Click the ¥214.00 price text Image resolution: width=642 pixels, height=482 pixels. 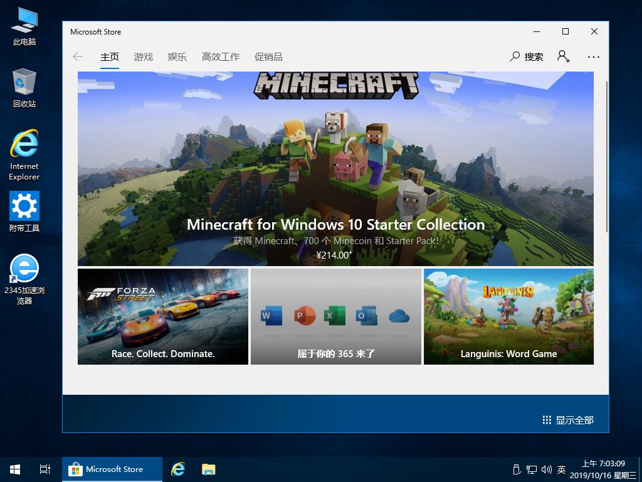[334, 255]
